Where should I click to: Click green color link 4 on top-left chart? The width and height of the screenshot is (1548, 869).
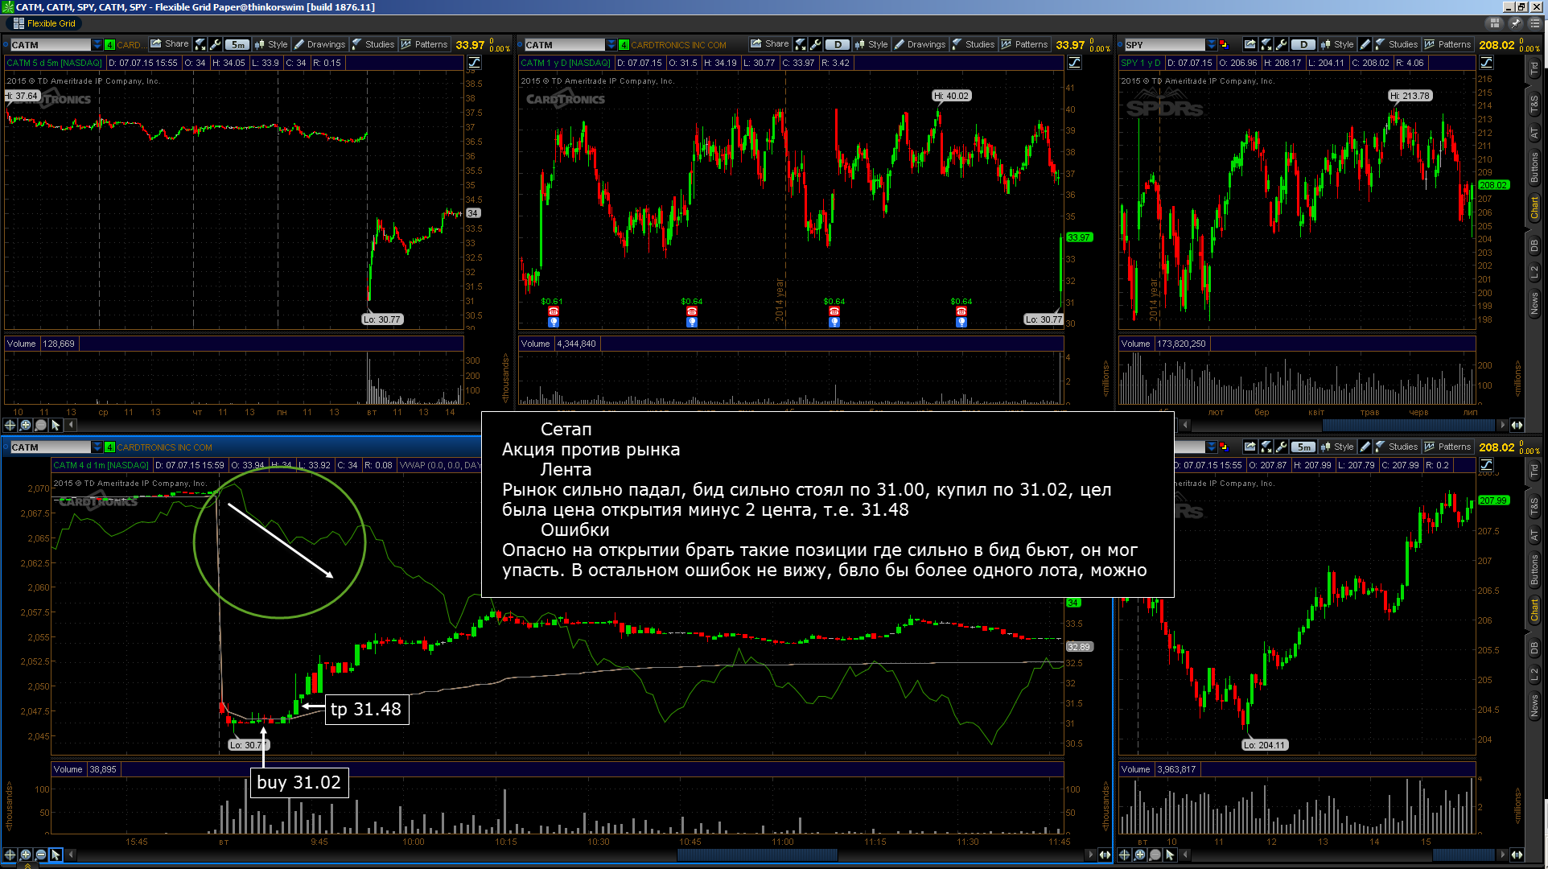tap(109, 45)
